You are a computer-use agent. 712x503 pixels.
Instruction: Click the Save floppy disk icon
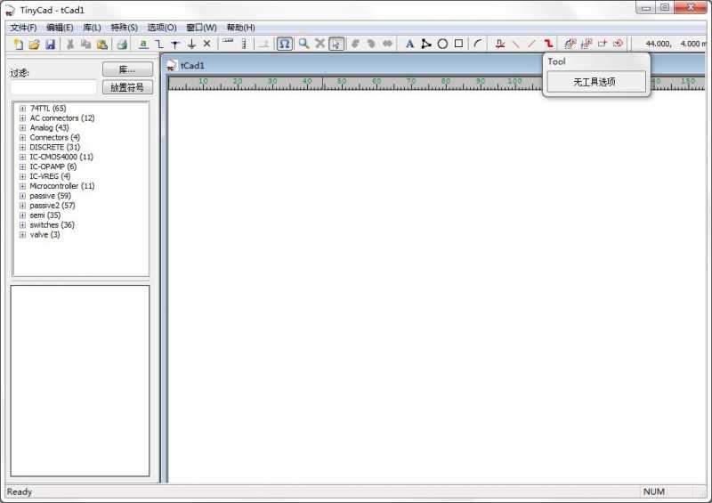pyautogui.click(x=50, y=45)
